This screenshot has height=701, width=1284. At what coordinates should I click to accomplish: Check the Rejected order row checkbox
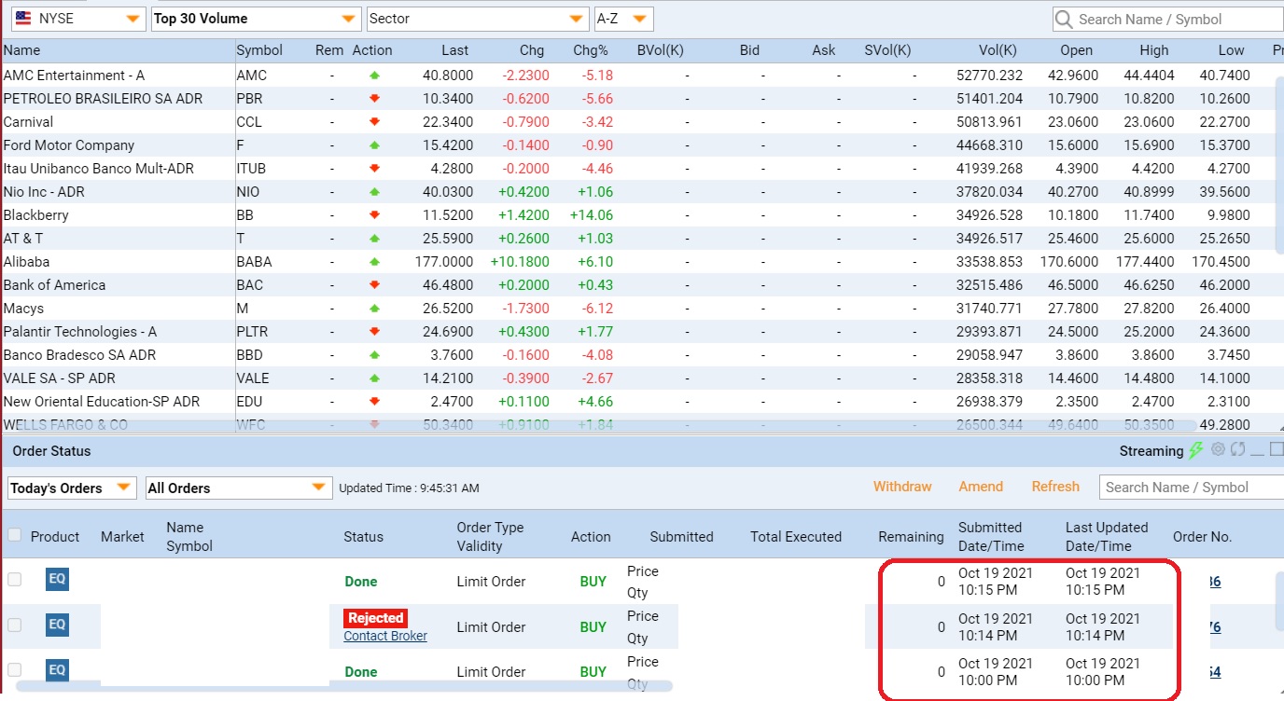point(14,625)
